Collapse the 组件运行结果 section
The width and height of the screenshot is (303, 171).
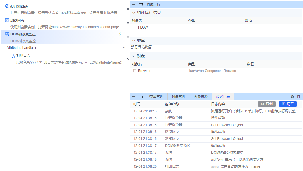click(x=133, y=12)
